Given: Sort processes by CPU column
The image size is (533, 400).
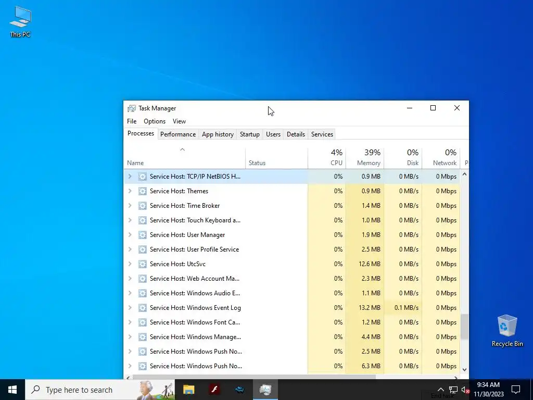Looking at the screenshot, I should (327, 158).
